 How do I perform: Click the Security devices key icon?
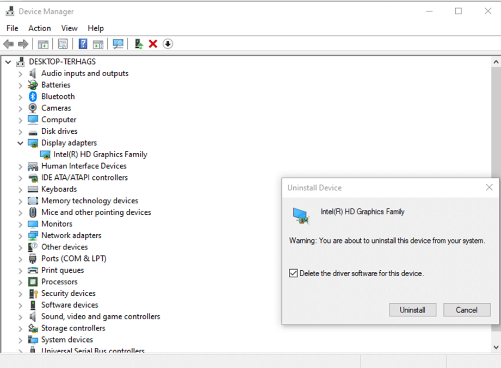[x=33, y=294]
